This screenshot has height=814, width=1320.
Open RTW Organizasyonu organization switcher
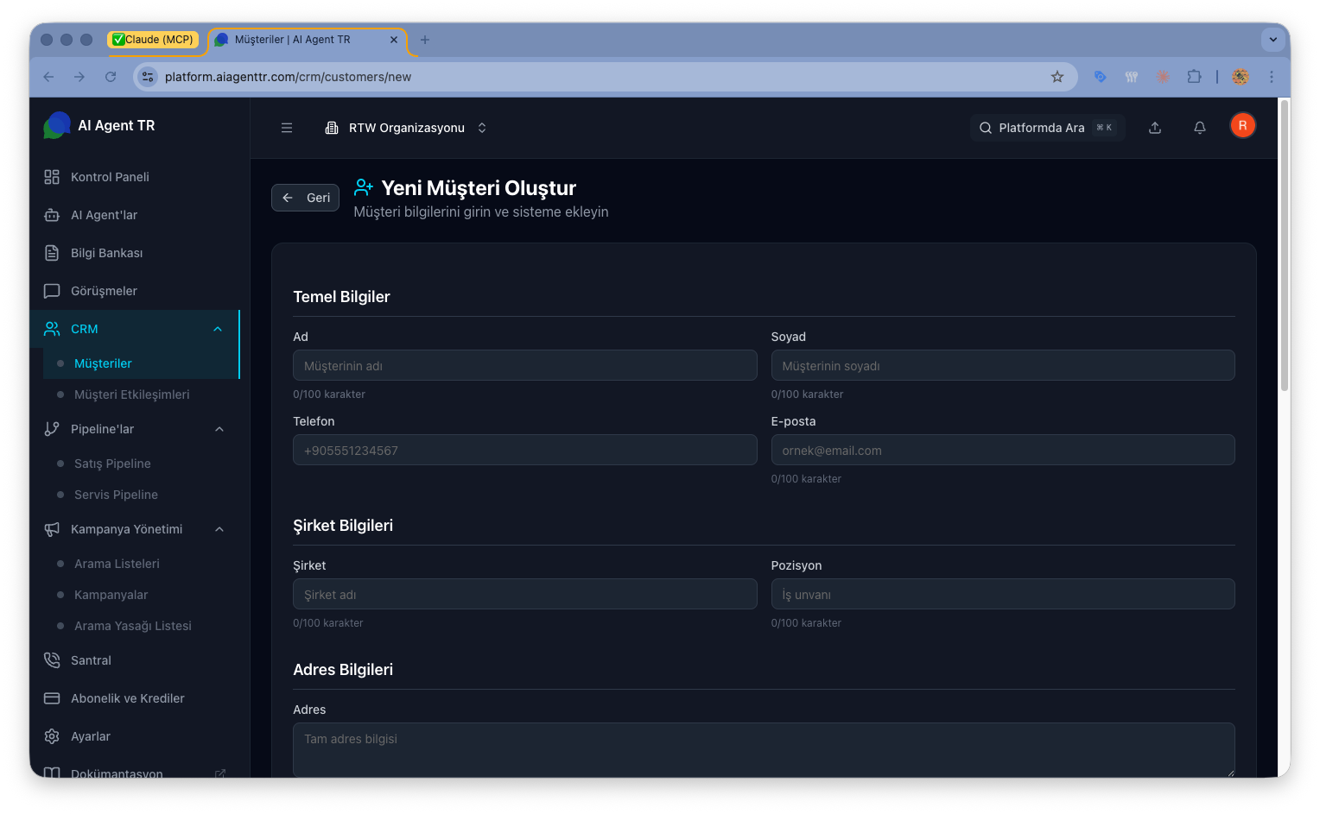pyautogui.click(x=406, y=128)
